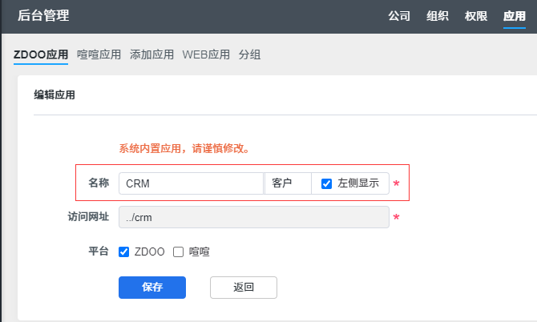The image size is (537, 322).
Task: Uncheck the ZDOO platform checkbox
Action: (123, 252)
